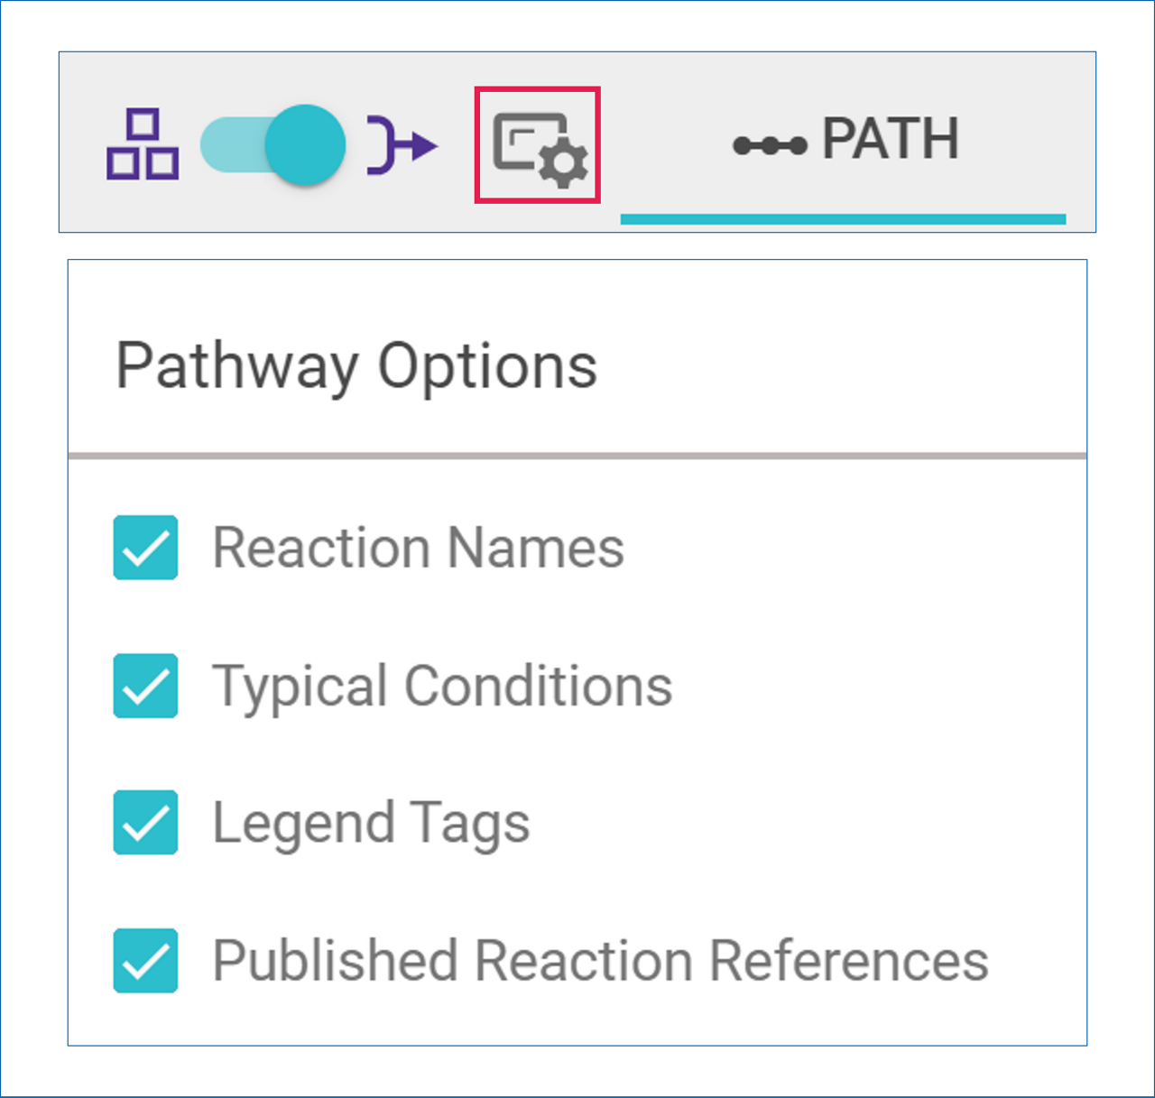
Task: Click the purple pathway arrow icon
Action: (402, 144)
